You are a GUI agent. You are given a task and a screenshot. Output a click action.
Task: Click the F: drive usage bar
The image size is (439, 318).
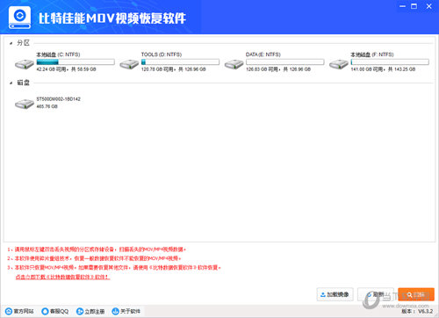coord(390,62)
